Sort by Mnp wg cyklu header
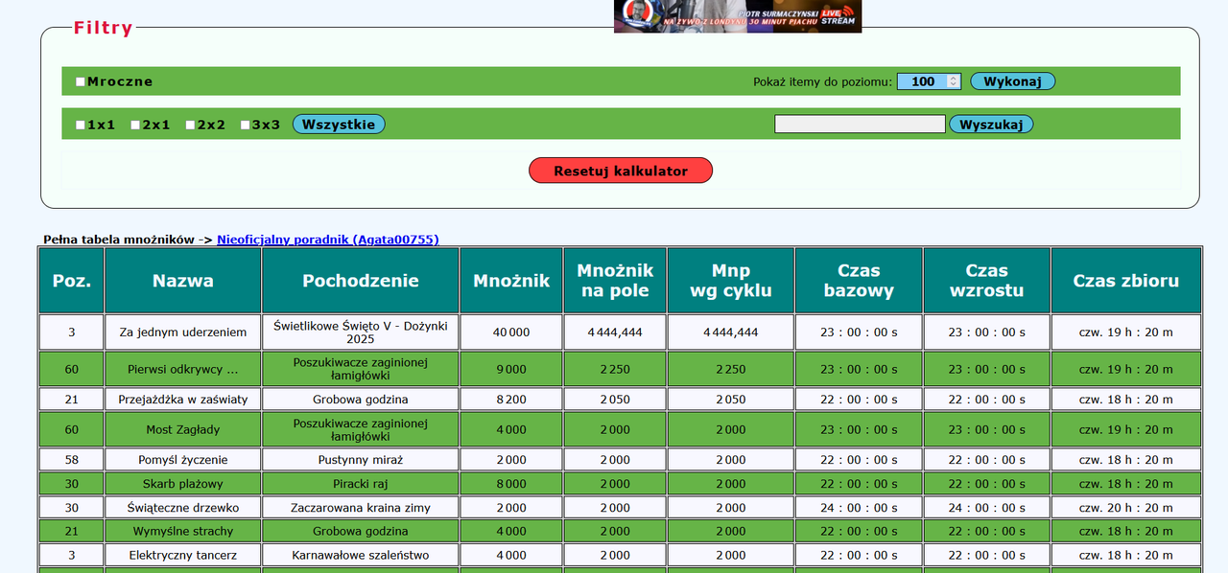This screenshot has width=1228, height=573. 731,281
